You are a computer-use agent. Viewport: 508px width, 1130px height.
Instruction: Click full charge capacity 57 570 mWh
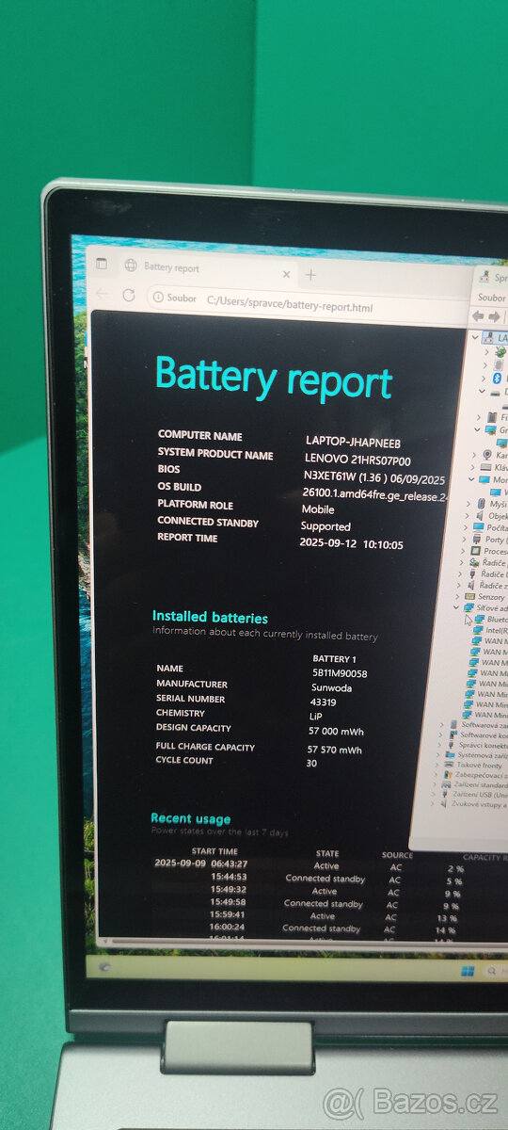click(335, 751)
